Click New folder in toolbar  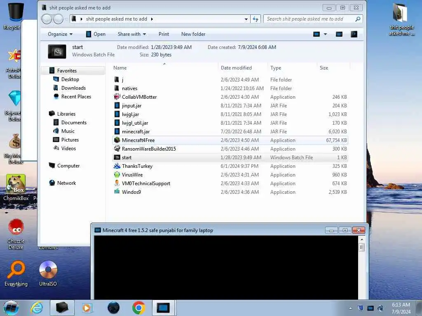[x=193, y=34]
